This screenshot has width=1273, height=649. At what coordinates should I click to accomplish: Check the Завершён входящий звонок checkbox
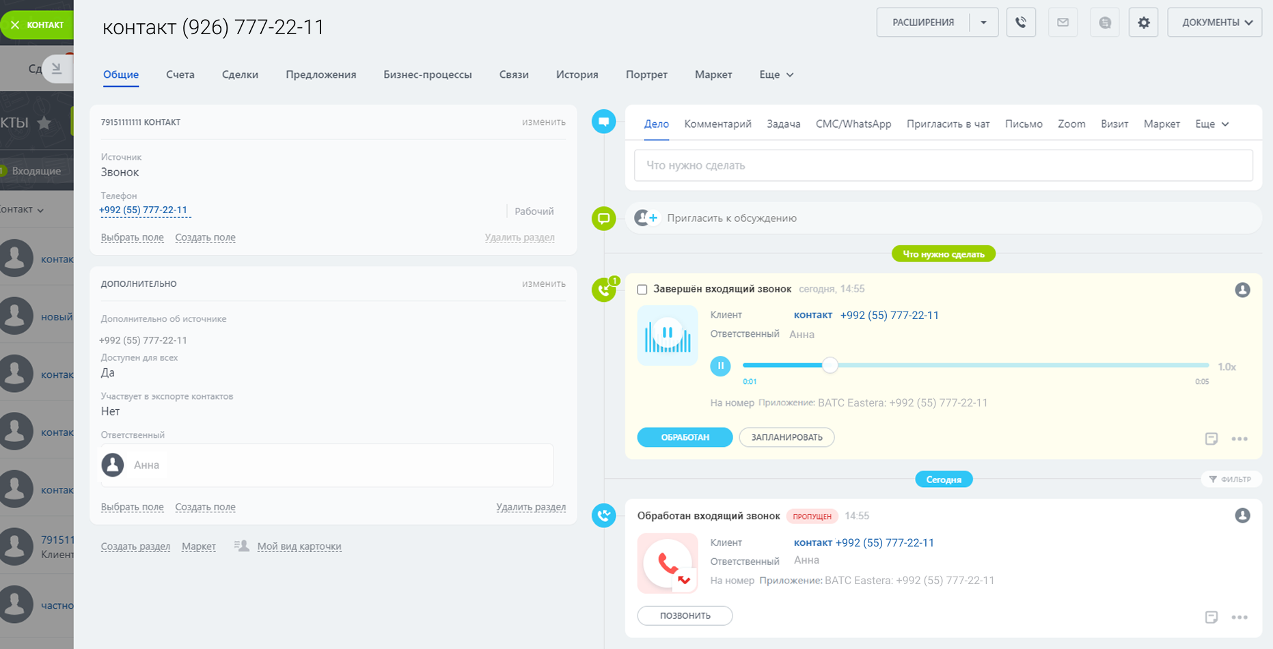point(642,290)
